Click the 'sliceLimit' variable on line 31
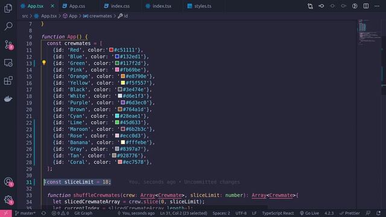This screenshot has height=217, width=386. 79,182
